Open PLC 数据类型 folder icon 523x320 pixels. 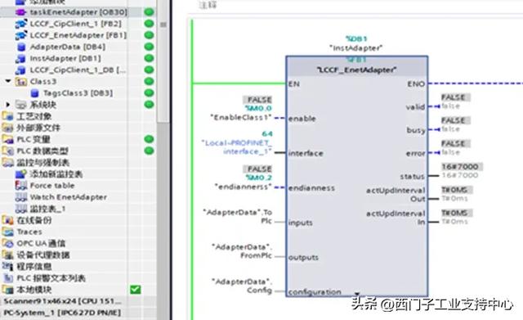point(7,151)
